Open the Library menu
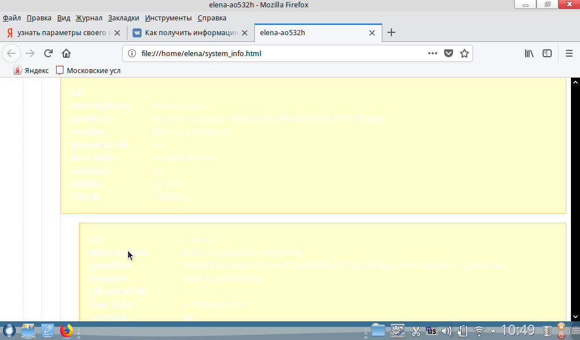 pos(529,53)
